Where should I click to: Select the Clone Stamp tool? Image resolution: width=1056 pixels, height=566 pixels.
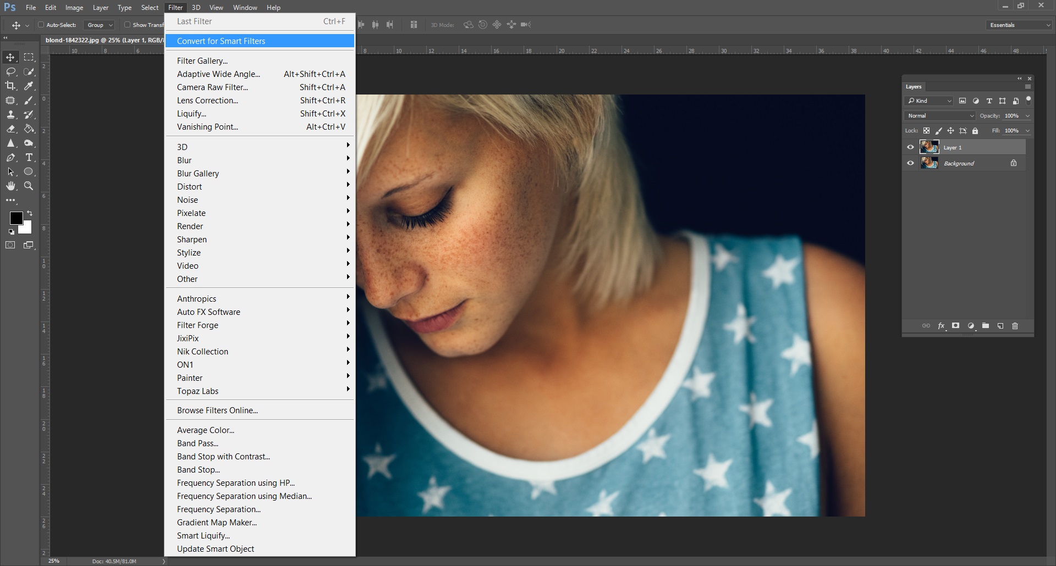point(10,114)
